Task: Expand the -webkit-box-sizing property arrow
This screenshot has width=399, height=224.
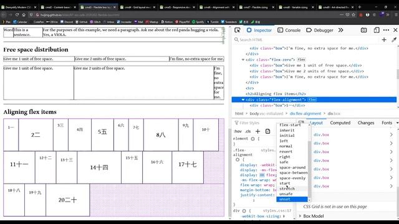Action: [x=284, y=216]
